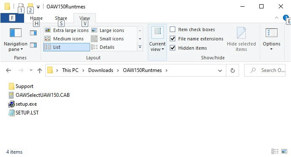Click the title bar folder icon
This screenshot has height=157, width=291.
[8, 6]
